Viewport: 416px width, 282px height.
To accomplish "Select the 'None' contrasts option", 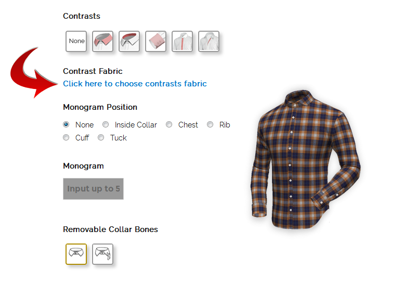I will coord(76,41).
